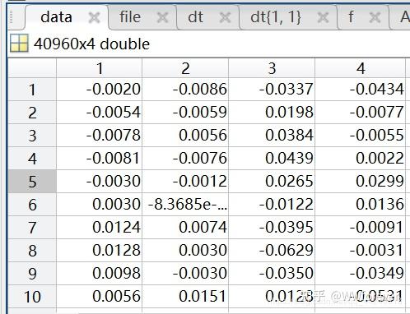410x314 pixels.
Task: Click cell with value 0.0136
Action: click(361, 205)
